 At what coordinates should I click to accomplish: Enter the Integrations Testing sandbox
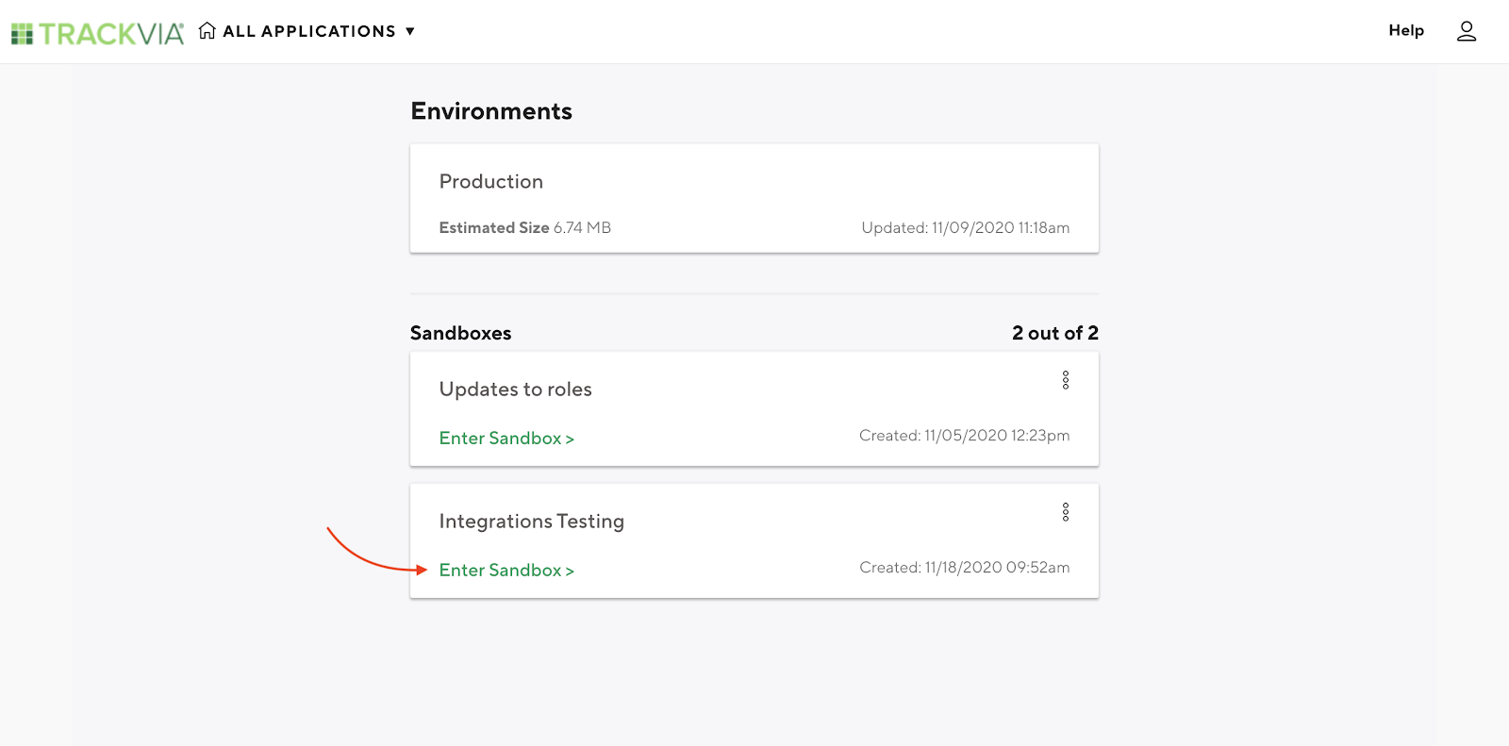(506, 571)
